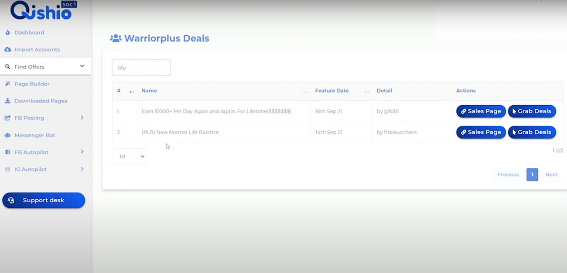Grab Deals for Earn $1000+ offer
This screenshot has width=567, height=273.
532,111
